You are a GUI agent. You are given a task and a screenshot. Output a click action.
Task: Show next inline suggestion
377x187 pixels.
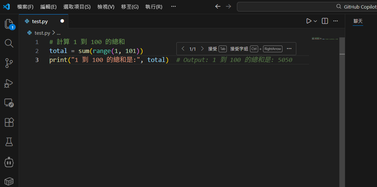[x=202, y=49]
